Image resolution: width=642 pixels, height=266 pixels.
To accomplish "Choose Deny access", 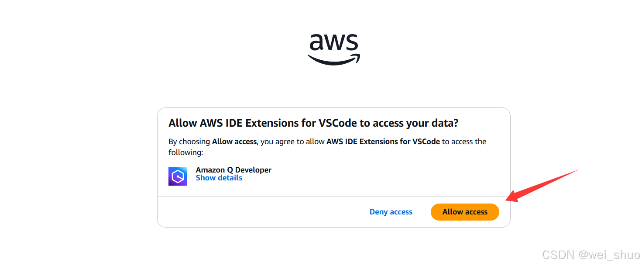I will (391, 212).
